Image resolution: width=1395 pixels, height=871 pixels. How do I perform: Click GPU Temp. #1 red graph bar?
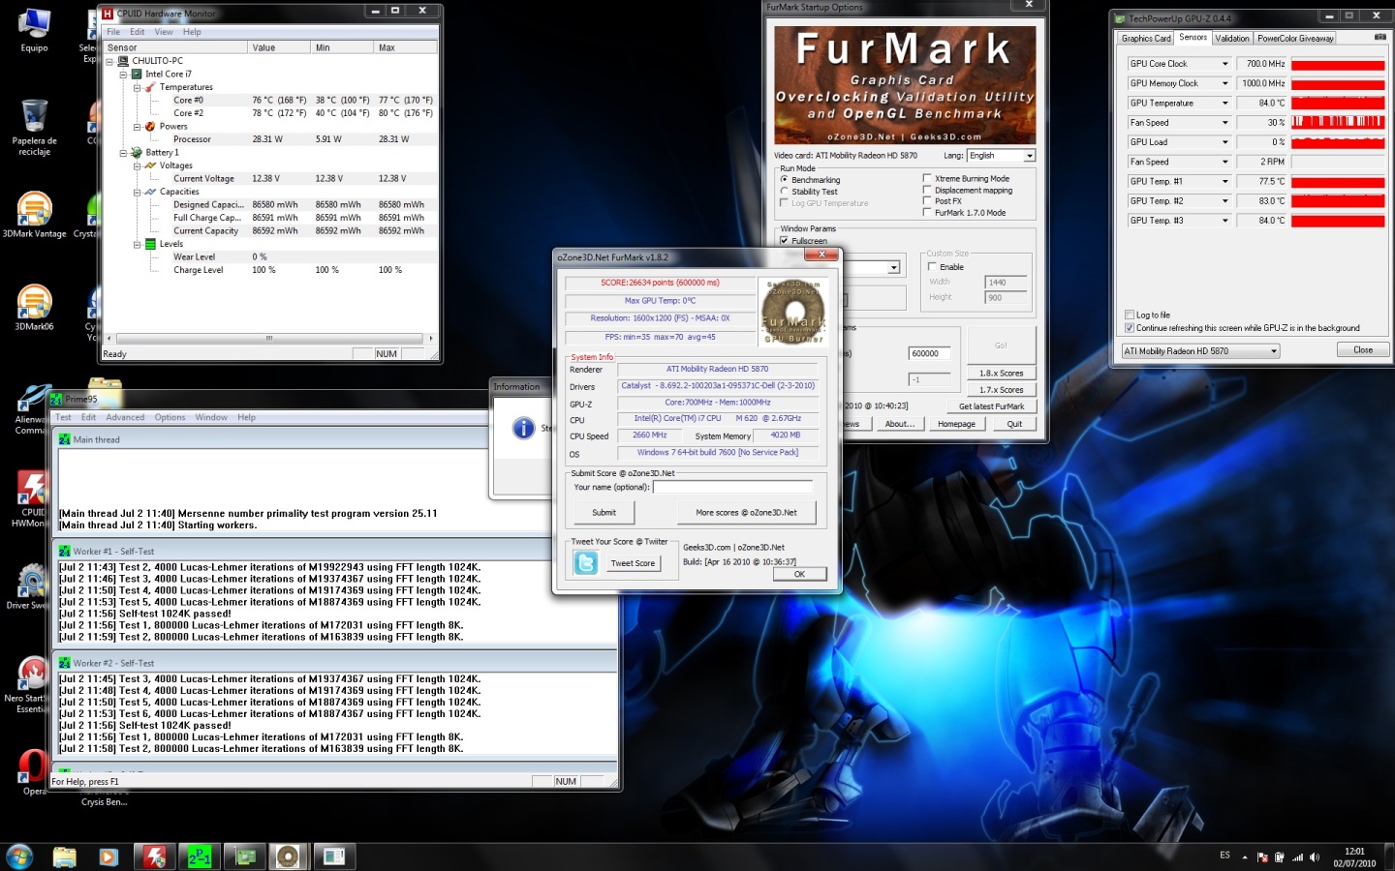tap(1338, 182)
